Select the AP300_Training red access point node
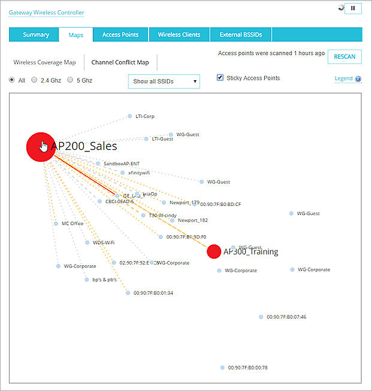372x391 pixels. click(x=214, y=251)
